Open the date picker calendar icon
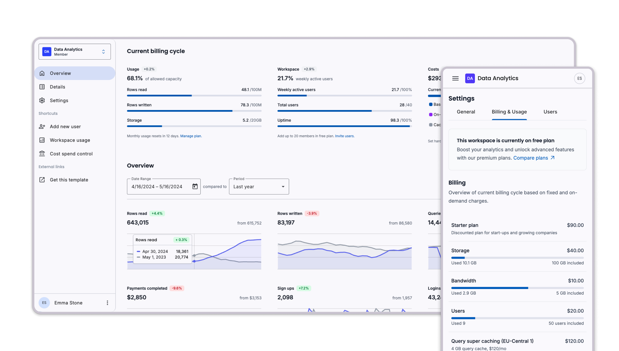619x351 pixels. click(x=195, y=186)
